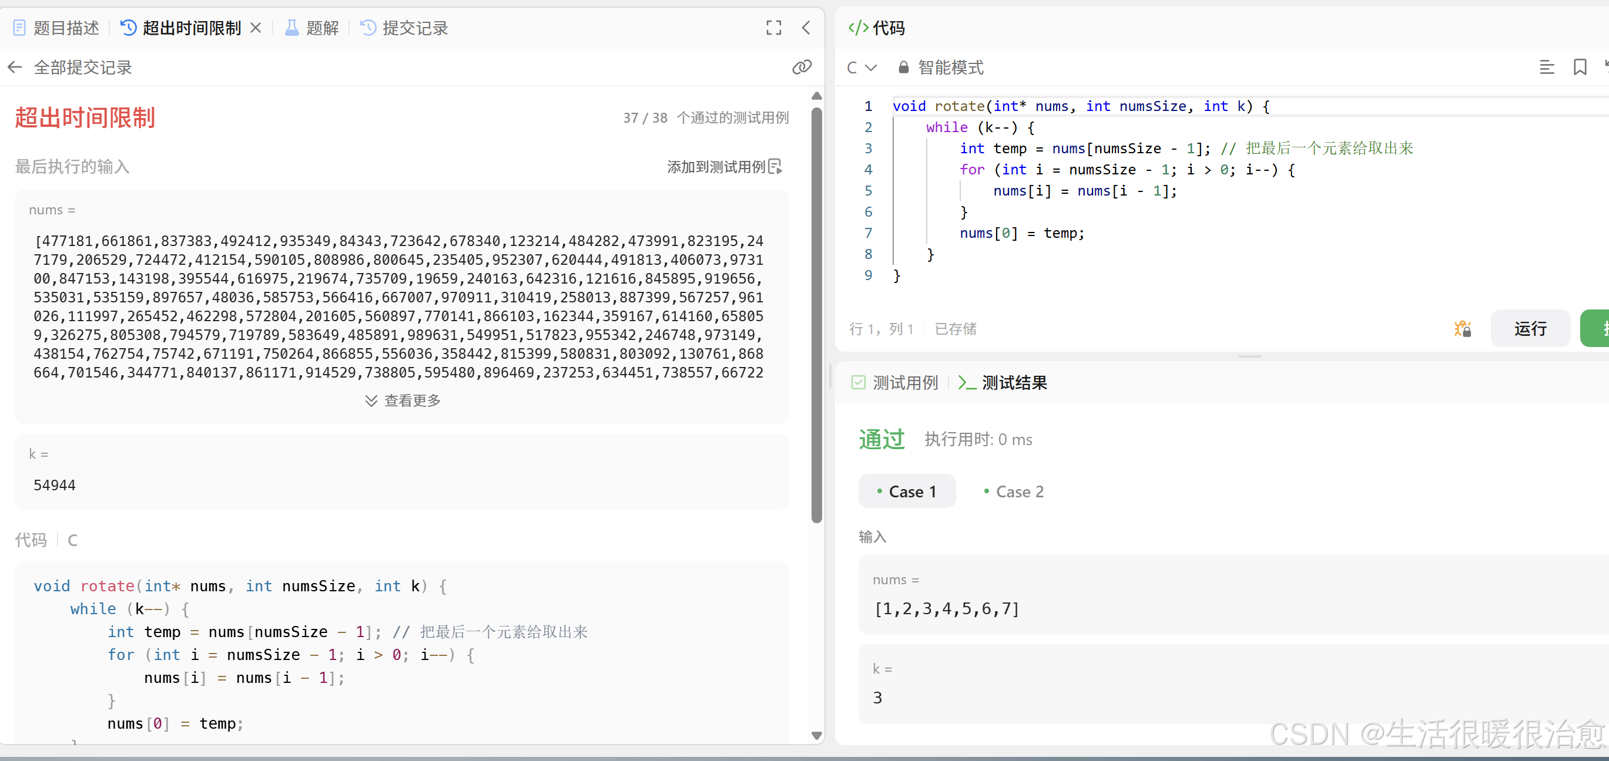Switch to 题目描述 tab
Screen dimensions: 1609x761
pos(56,28)
